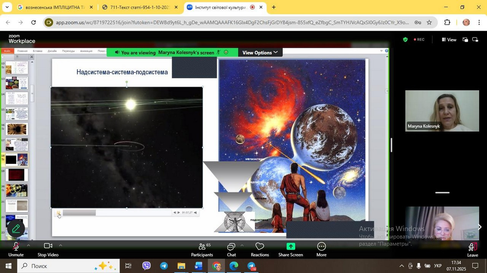Stop the video camera
487x273 pixels.
(48, 249)
